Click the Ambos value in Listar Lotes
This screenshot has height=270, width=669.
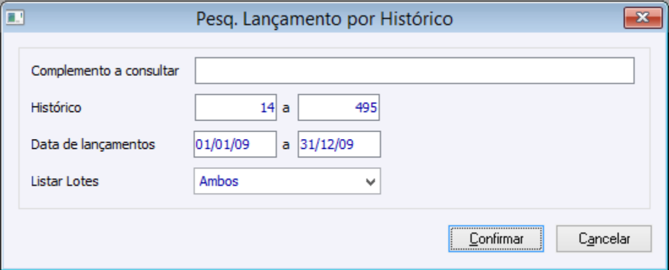click(x=219, y=181)
